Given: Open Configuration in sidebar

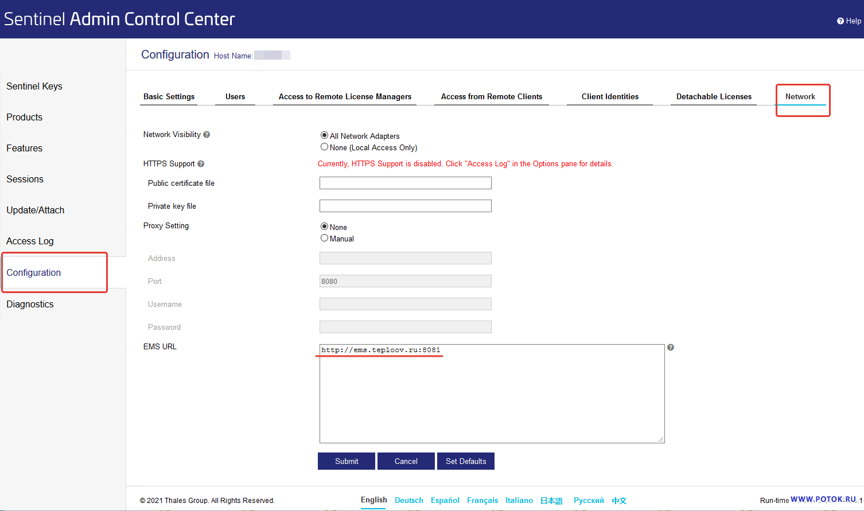Looking at the screenshot, I should 34,272.
